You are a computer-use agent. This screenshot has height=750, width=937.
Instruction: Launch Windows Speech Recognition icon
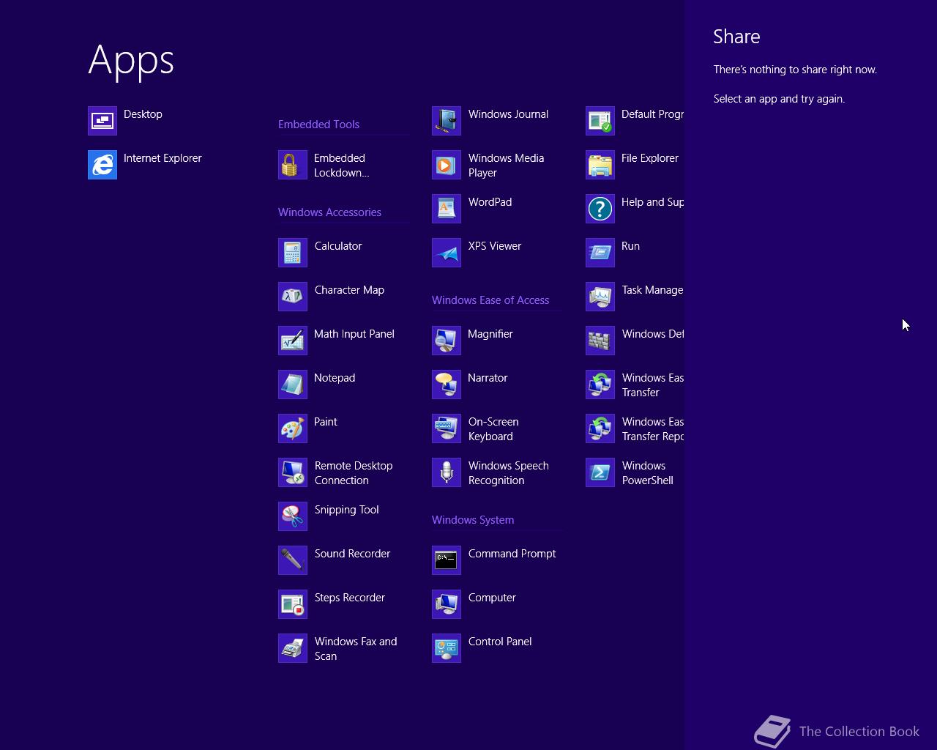tap(447, 472)
